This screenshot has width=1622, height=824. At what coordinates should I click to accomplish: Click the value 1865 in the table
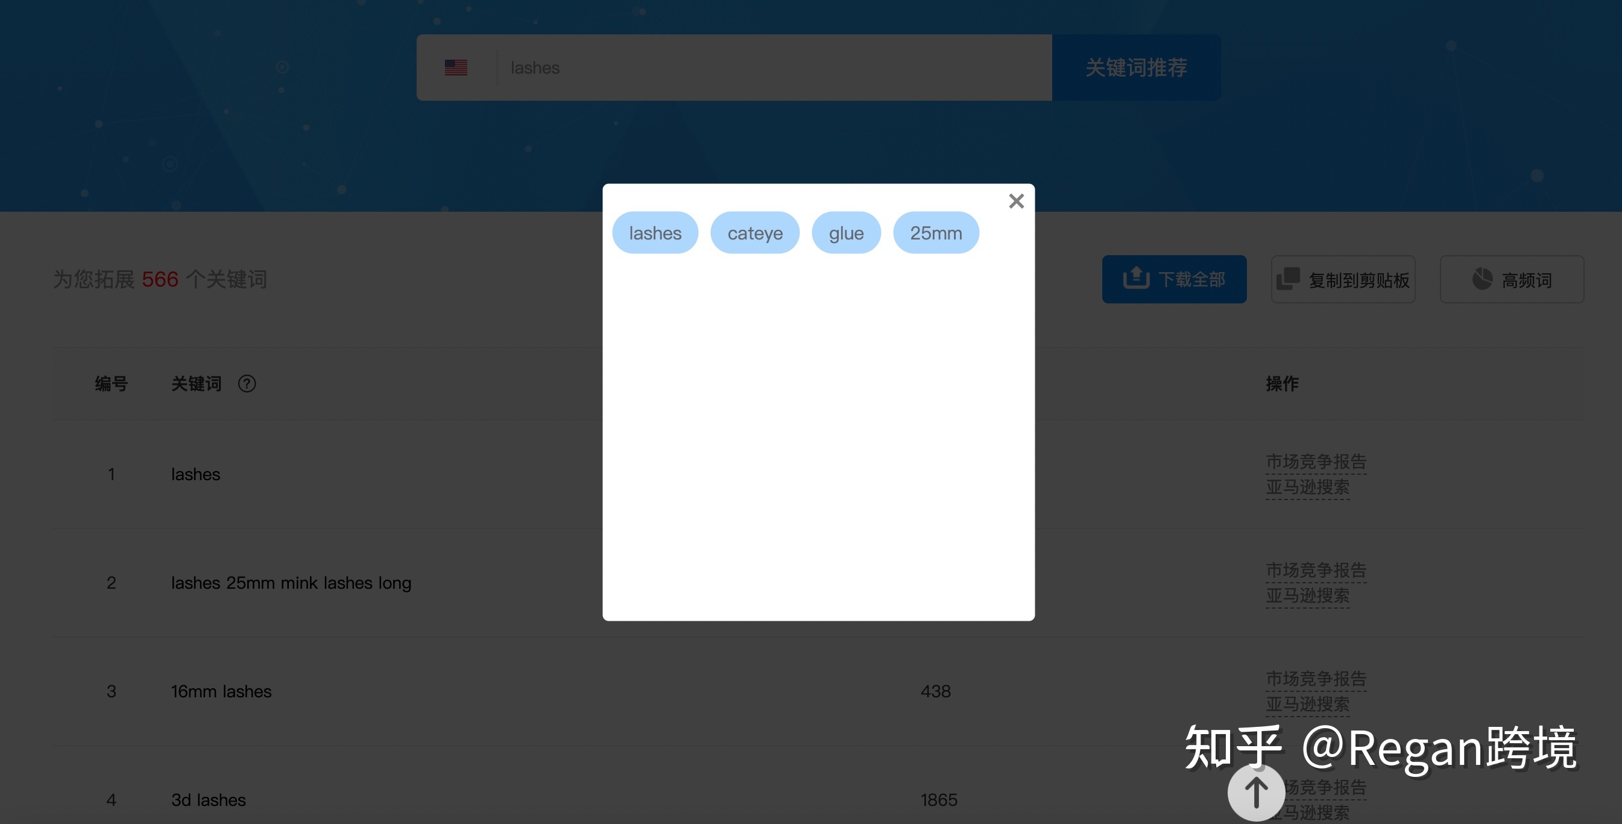pos(938,800)
